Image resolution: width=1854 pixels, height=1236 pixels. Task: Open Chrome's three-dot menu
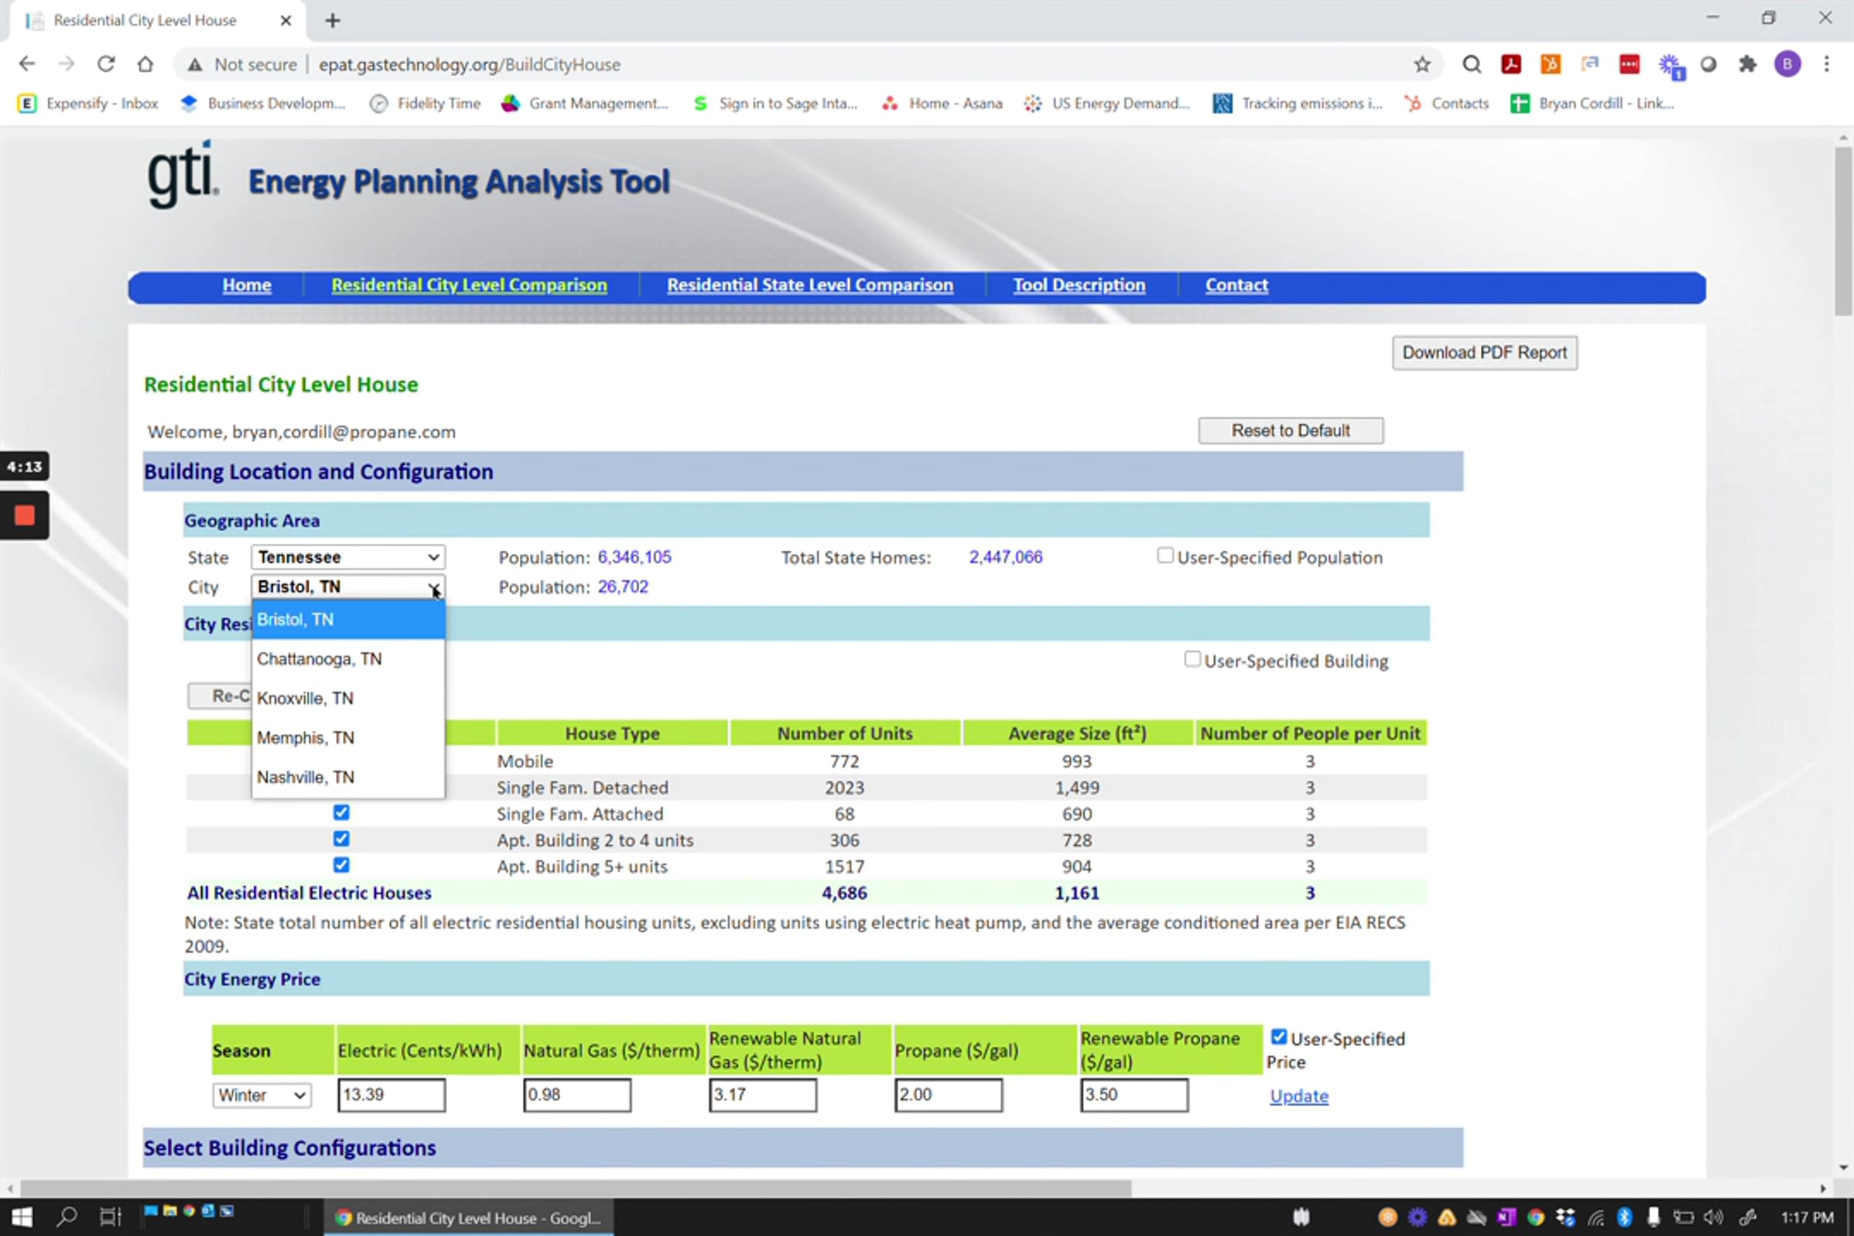(1826, 64)
